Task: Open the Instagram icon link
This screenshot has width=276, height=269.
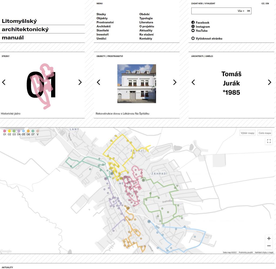Action: (193, 27)
